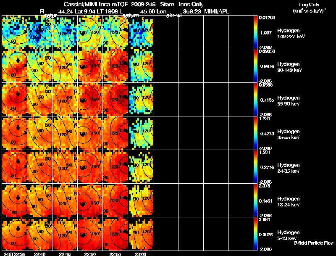
Task: Choose the 22:55 image in the Hydrogen 35-55 keV row
Action: [x=115, y=133]
